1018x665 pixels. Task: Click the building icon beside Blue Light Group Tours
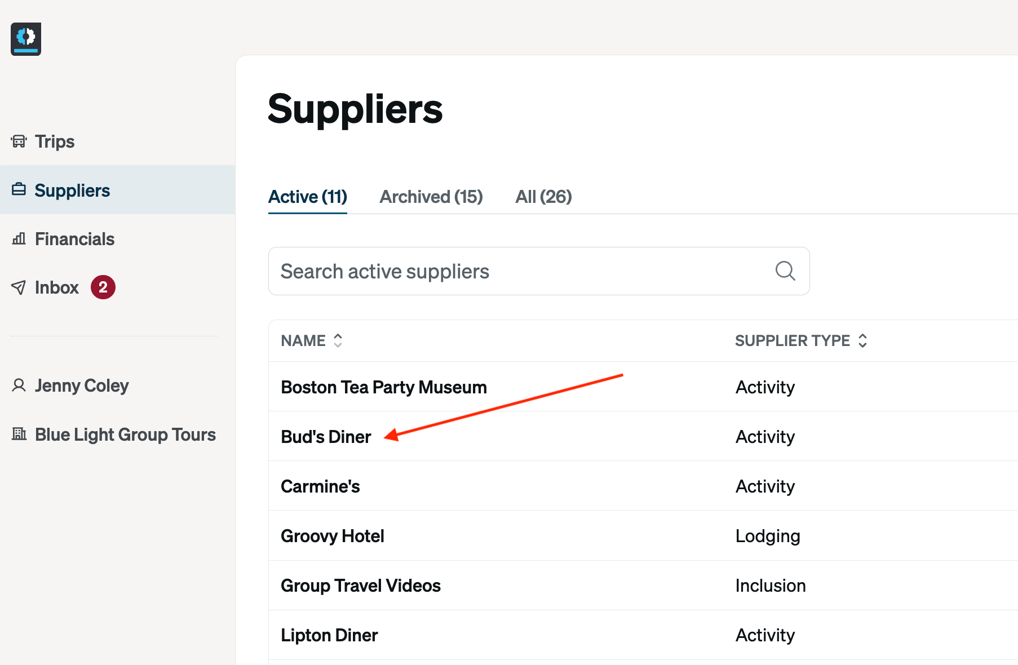pyautogui.click(x=19, y=434)
